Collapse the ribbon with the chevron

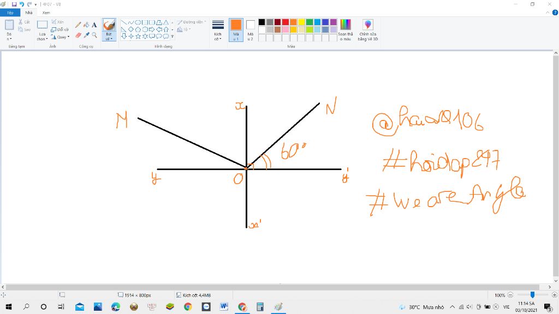pyautogui.click(x=548, y=13)
